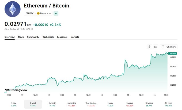Viewport: 182px width, 110px height.
Task: Open the embed code icon
Action: click(156, 47)
